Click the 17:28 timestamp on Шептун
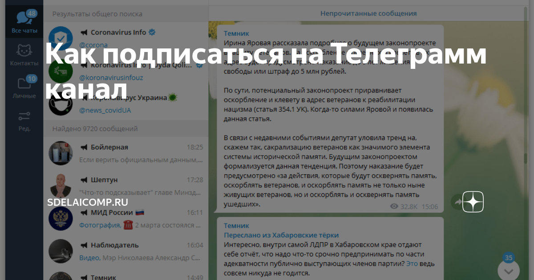The width and height of the screenshot is (534, 280). click(x=195, y=180)
